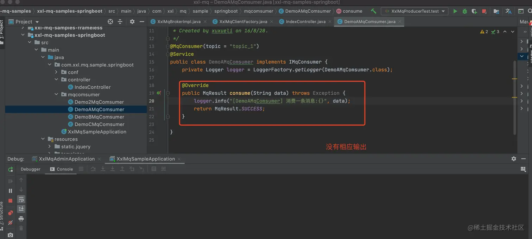Image resolution: width=532 pixels, height=239 pixels.
Task: Collapse the mqcomsumer package node
Action: (56, 94)
